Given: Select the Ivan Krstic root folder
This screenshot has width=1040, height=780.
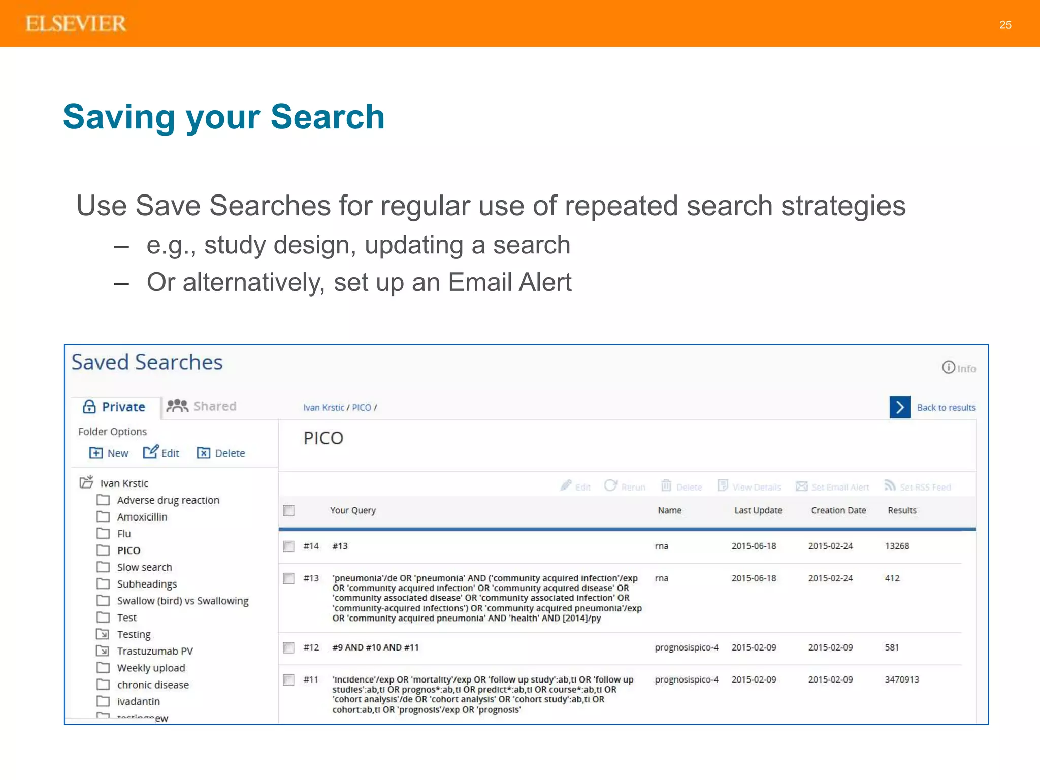Looking at the screenshot, I should (124, 483).
